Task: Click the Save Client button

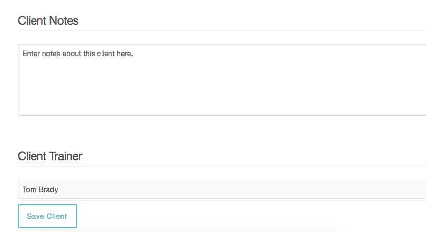Action: (47, 216)
